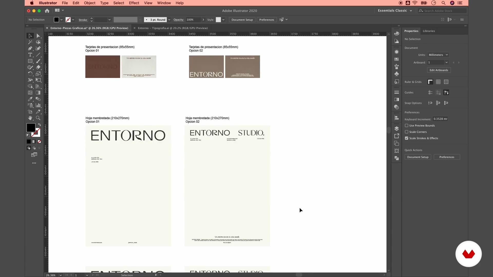
Task: Enable Scale Corners checkbox
Action: [x=406, y=132]
